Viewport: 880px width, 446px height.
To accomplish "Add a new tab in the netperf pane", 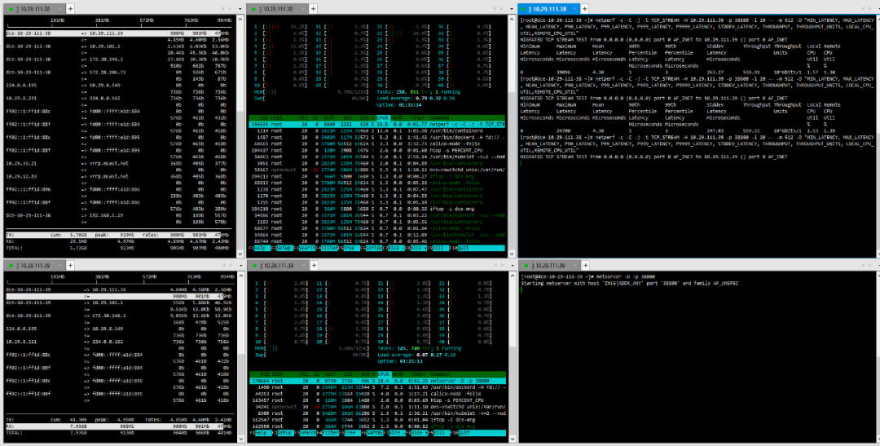I will (x=584, y=9).
